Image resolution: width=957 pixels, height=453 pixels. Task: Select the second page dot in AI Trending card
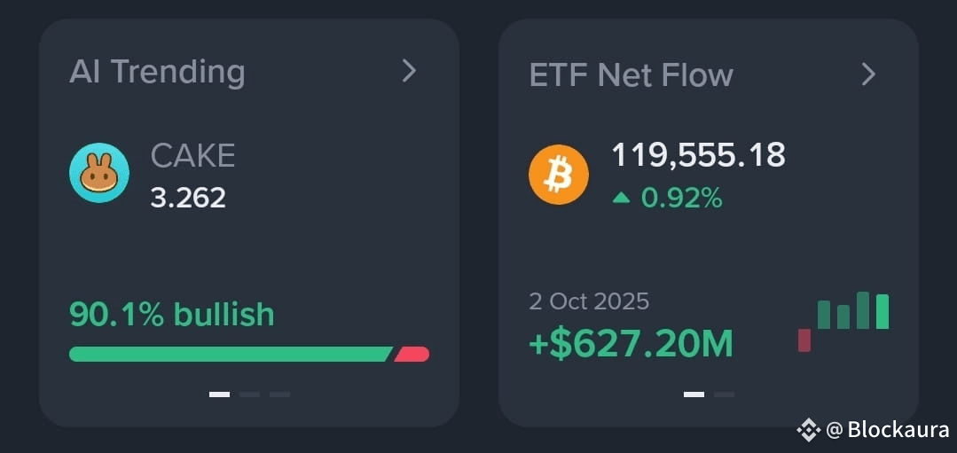[x=249, y=394]
